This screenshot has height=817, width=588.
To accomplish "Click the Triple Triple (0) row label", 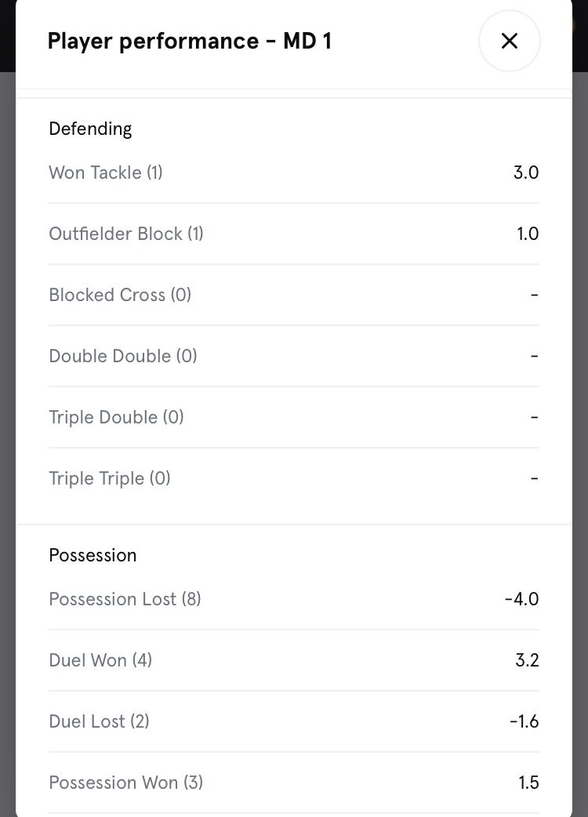I will pyautogui.click(x=110, y=478).
